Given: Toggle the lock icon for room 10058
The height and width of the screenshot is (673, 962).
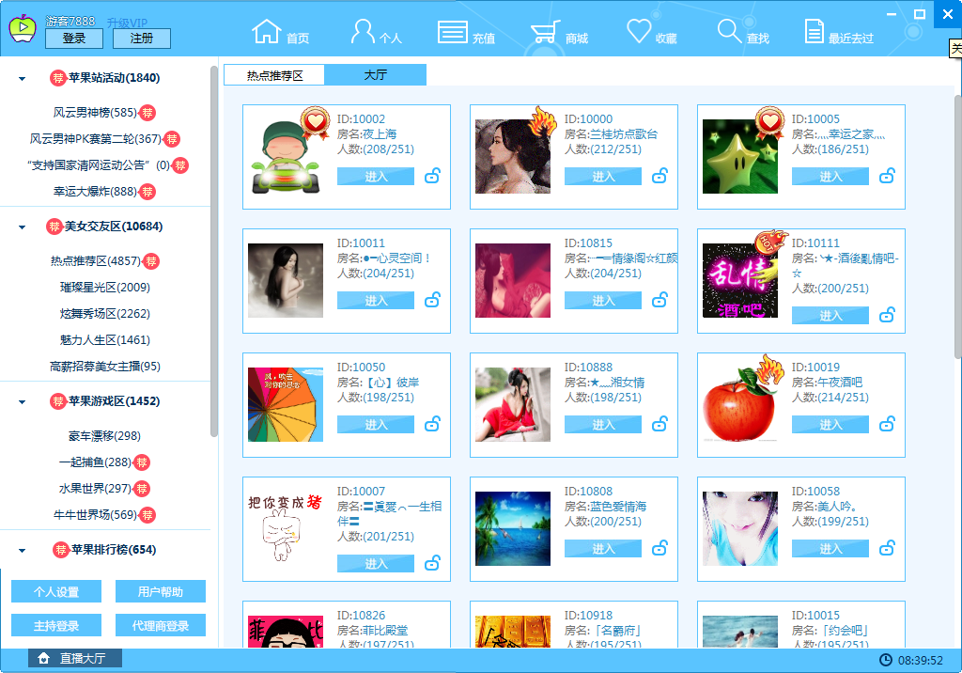Looking at the screenshot, I should [x=887, y=548].
